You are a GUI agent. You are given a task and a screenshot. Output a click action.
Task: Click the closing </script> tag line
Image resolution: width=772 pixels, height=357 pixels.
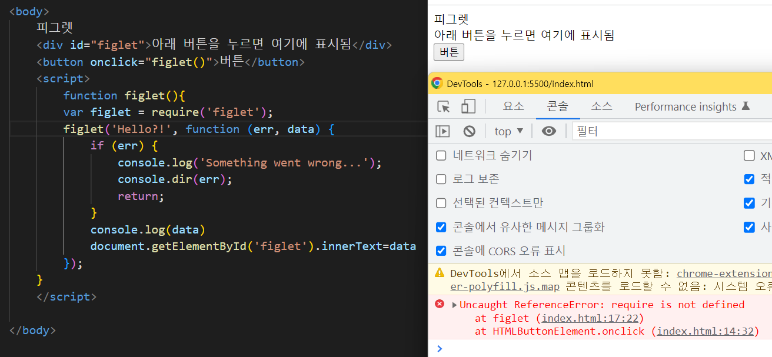click(x=66, y=296)
